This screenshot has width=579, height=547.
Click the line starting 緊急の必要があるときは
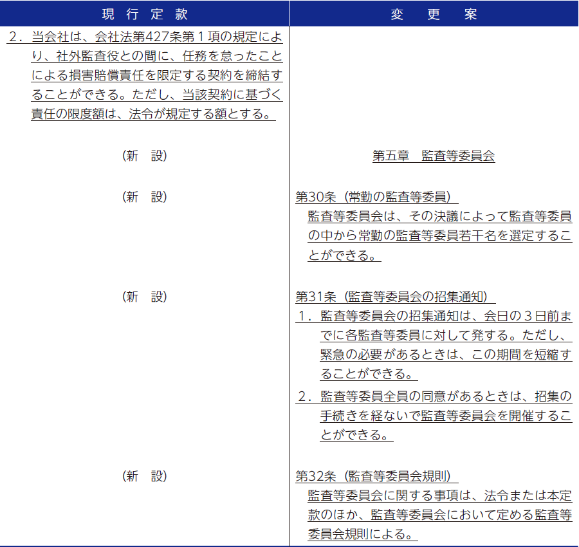coord(445,355)
